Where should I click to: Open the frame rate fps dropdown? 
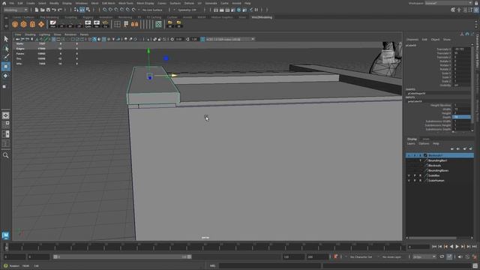(x=424, y=256)
